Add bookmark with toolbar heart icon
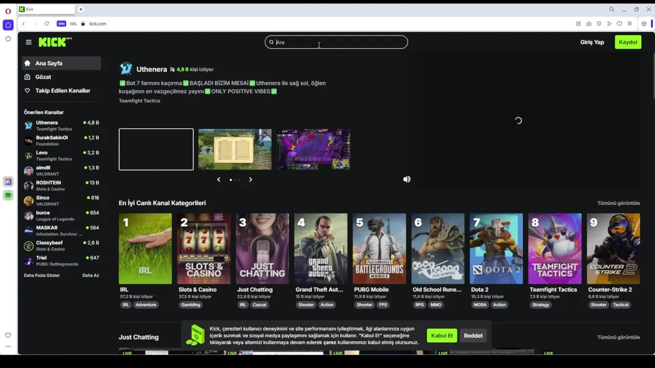 (x=619, y=24)
